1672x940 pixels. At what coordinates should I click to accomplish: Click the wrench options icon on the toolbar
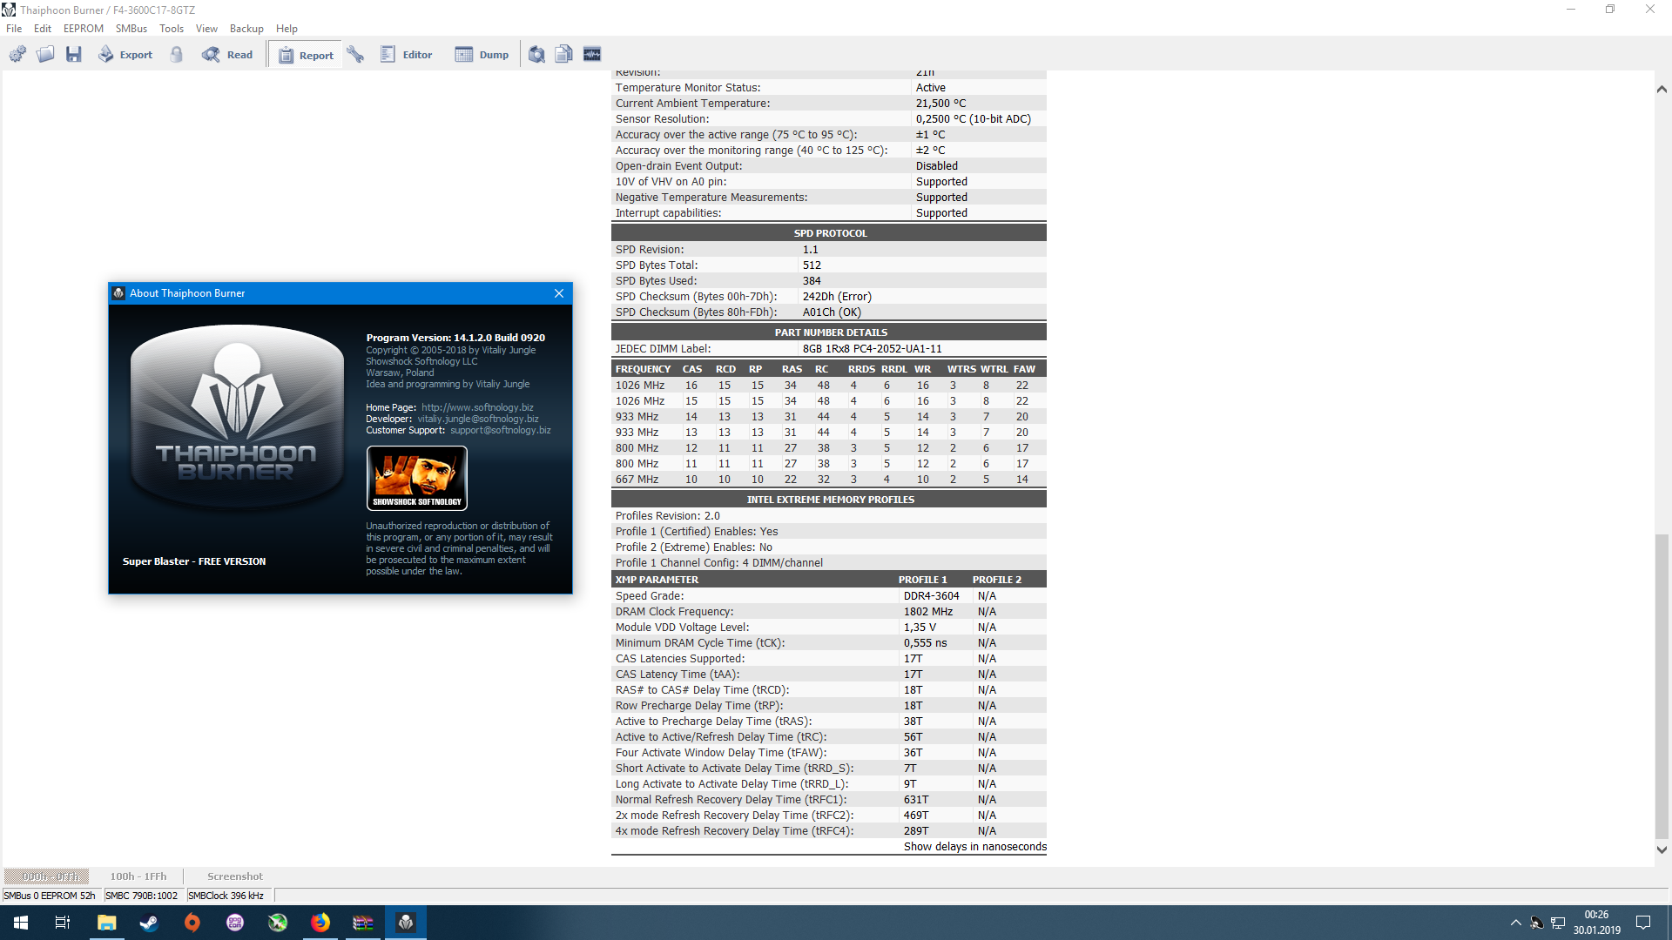(x=355, y=54)
